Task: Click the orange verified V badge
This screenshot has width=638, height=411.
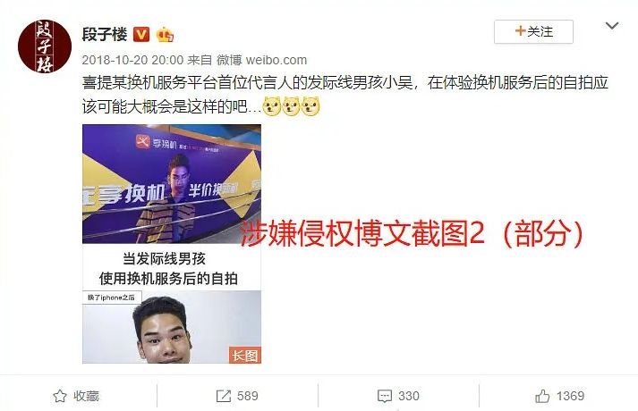Action: point(141,35)
